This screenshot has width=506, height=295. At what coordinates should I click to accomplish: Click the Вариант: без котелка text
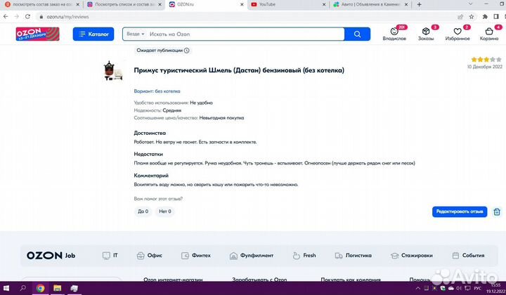tap(157, 91)
